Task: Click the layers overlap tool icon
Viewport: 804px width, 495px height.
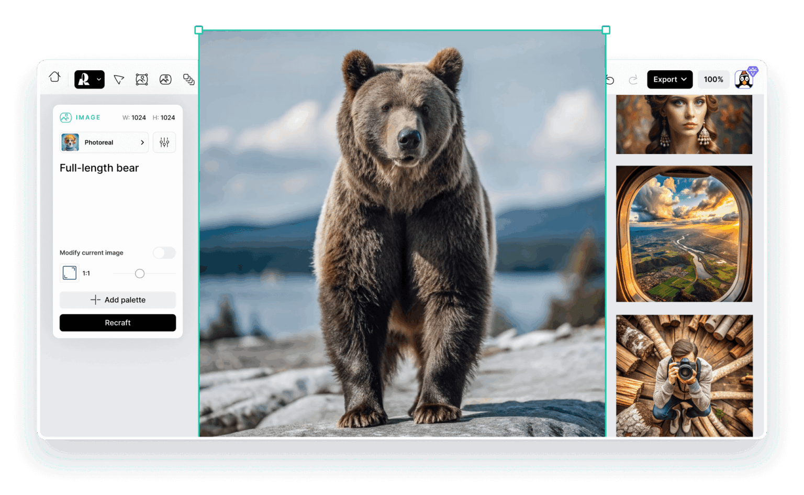Action: [188, 80]
